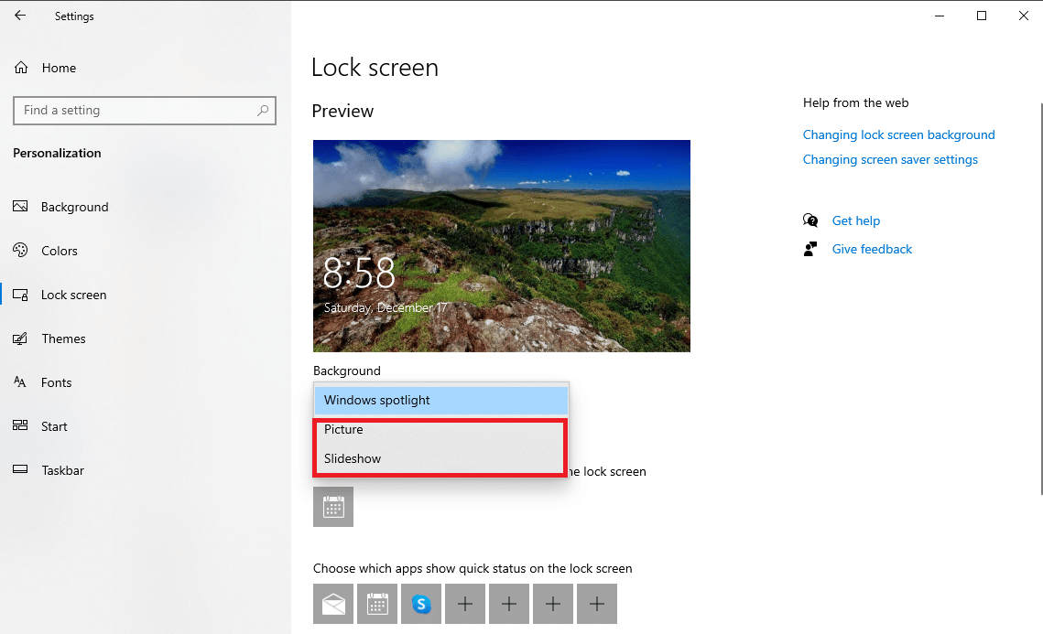Open Changing lock screen background link
Viewport: 1043px width, 634px height.
898,134
